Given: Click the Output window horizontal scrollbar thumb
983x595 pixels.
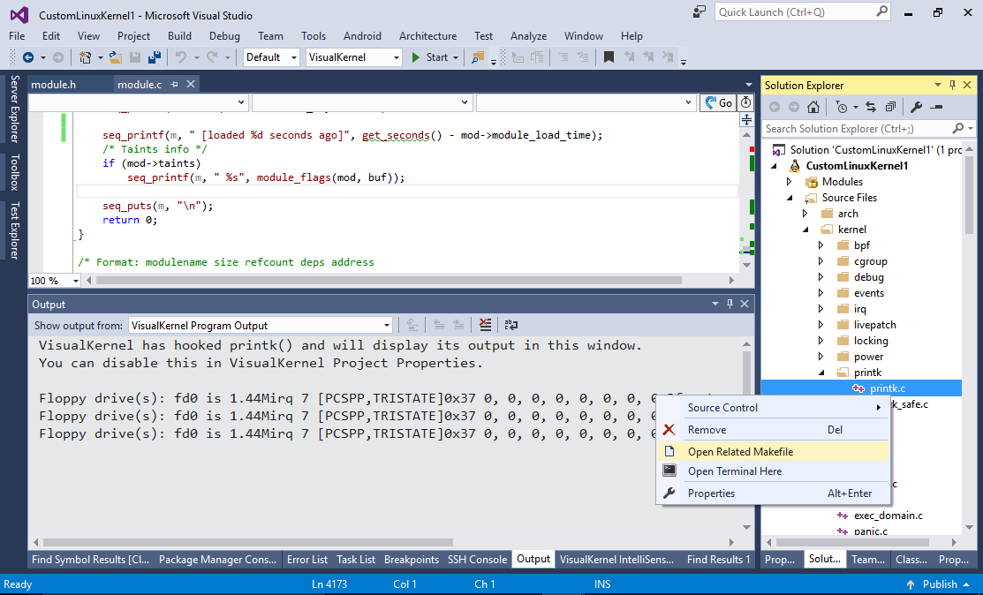Looking at the screenshot, I should (x=247, y=542).
